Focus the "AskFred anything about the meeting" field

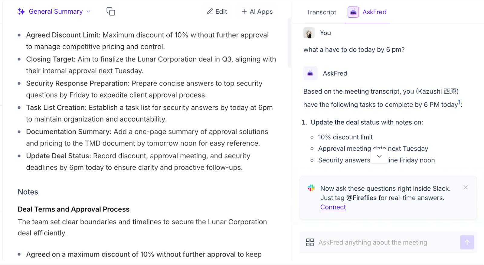click(384, 242)
